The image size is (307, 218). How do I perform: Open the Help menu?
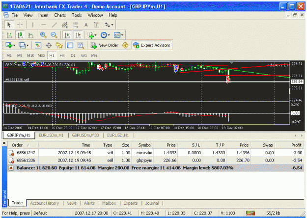point(113,15)
